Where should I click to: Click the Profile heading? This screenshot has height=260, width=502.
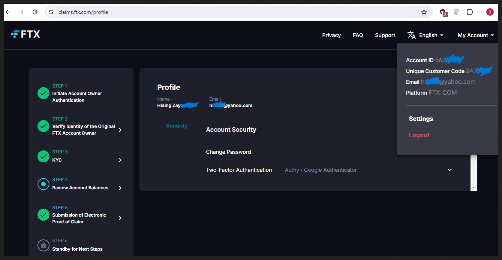(169, 87)
